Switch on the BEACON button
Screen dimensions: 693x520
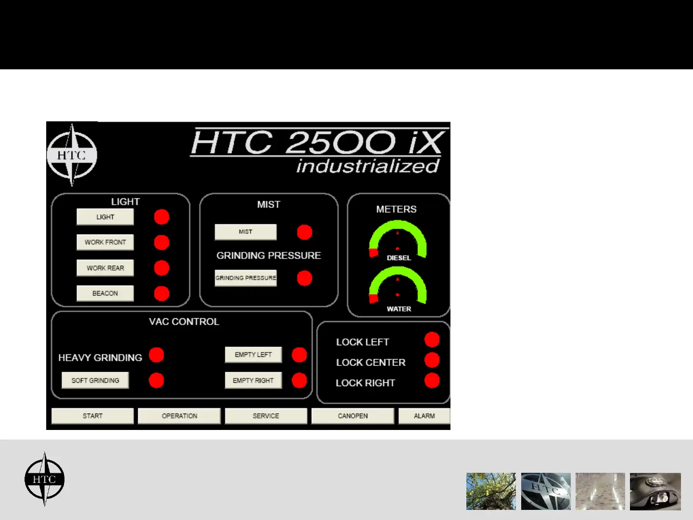click(x=105, y=293)
